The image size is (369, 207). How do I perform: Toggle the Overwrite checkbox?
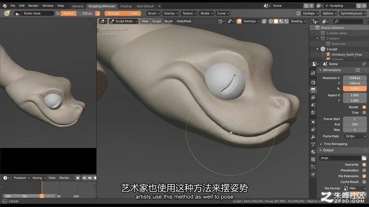[x=364, y=165]
